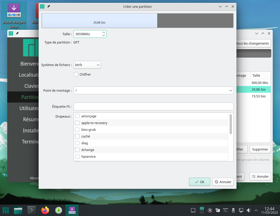280x216 pixels.
Task: Launch Firefox from the taskbar
Action: [x=45, y=210]
